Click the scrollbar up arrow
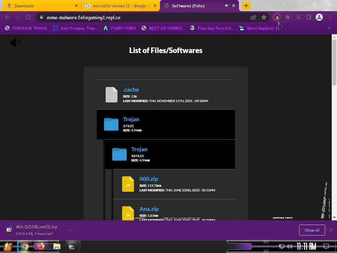Screen dimensions: 337x253 coord(334,37)
